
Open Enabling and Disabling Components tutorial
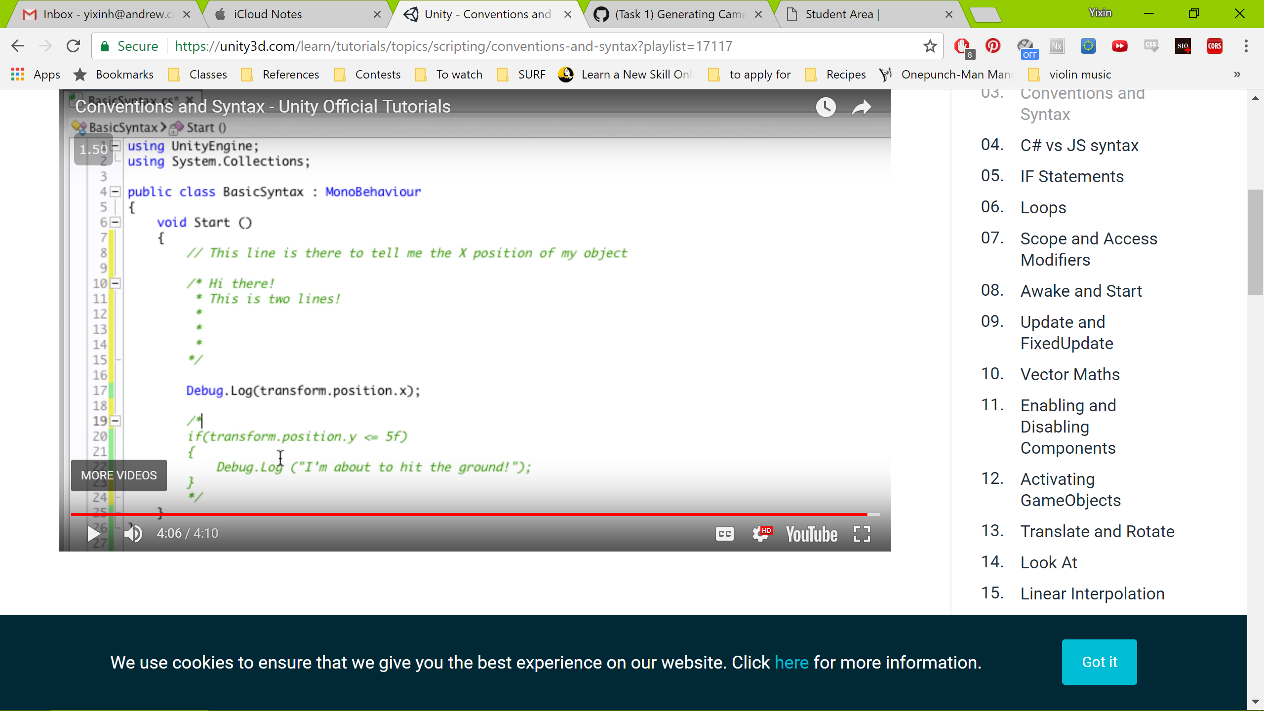click(x=1068, y=427)
